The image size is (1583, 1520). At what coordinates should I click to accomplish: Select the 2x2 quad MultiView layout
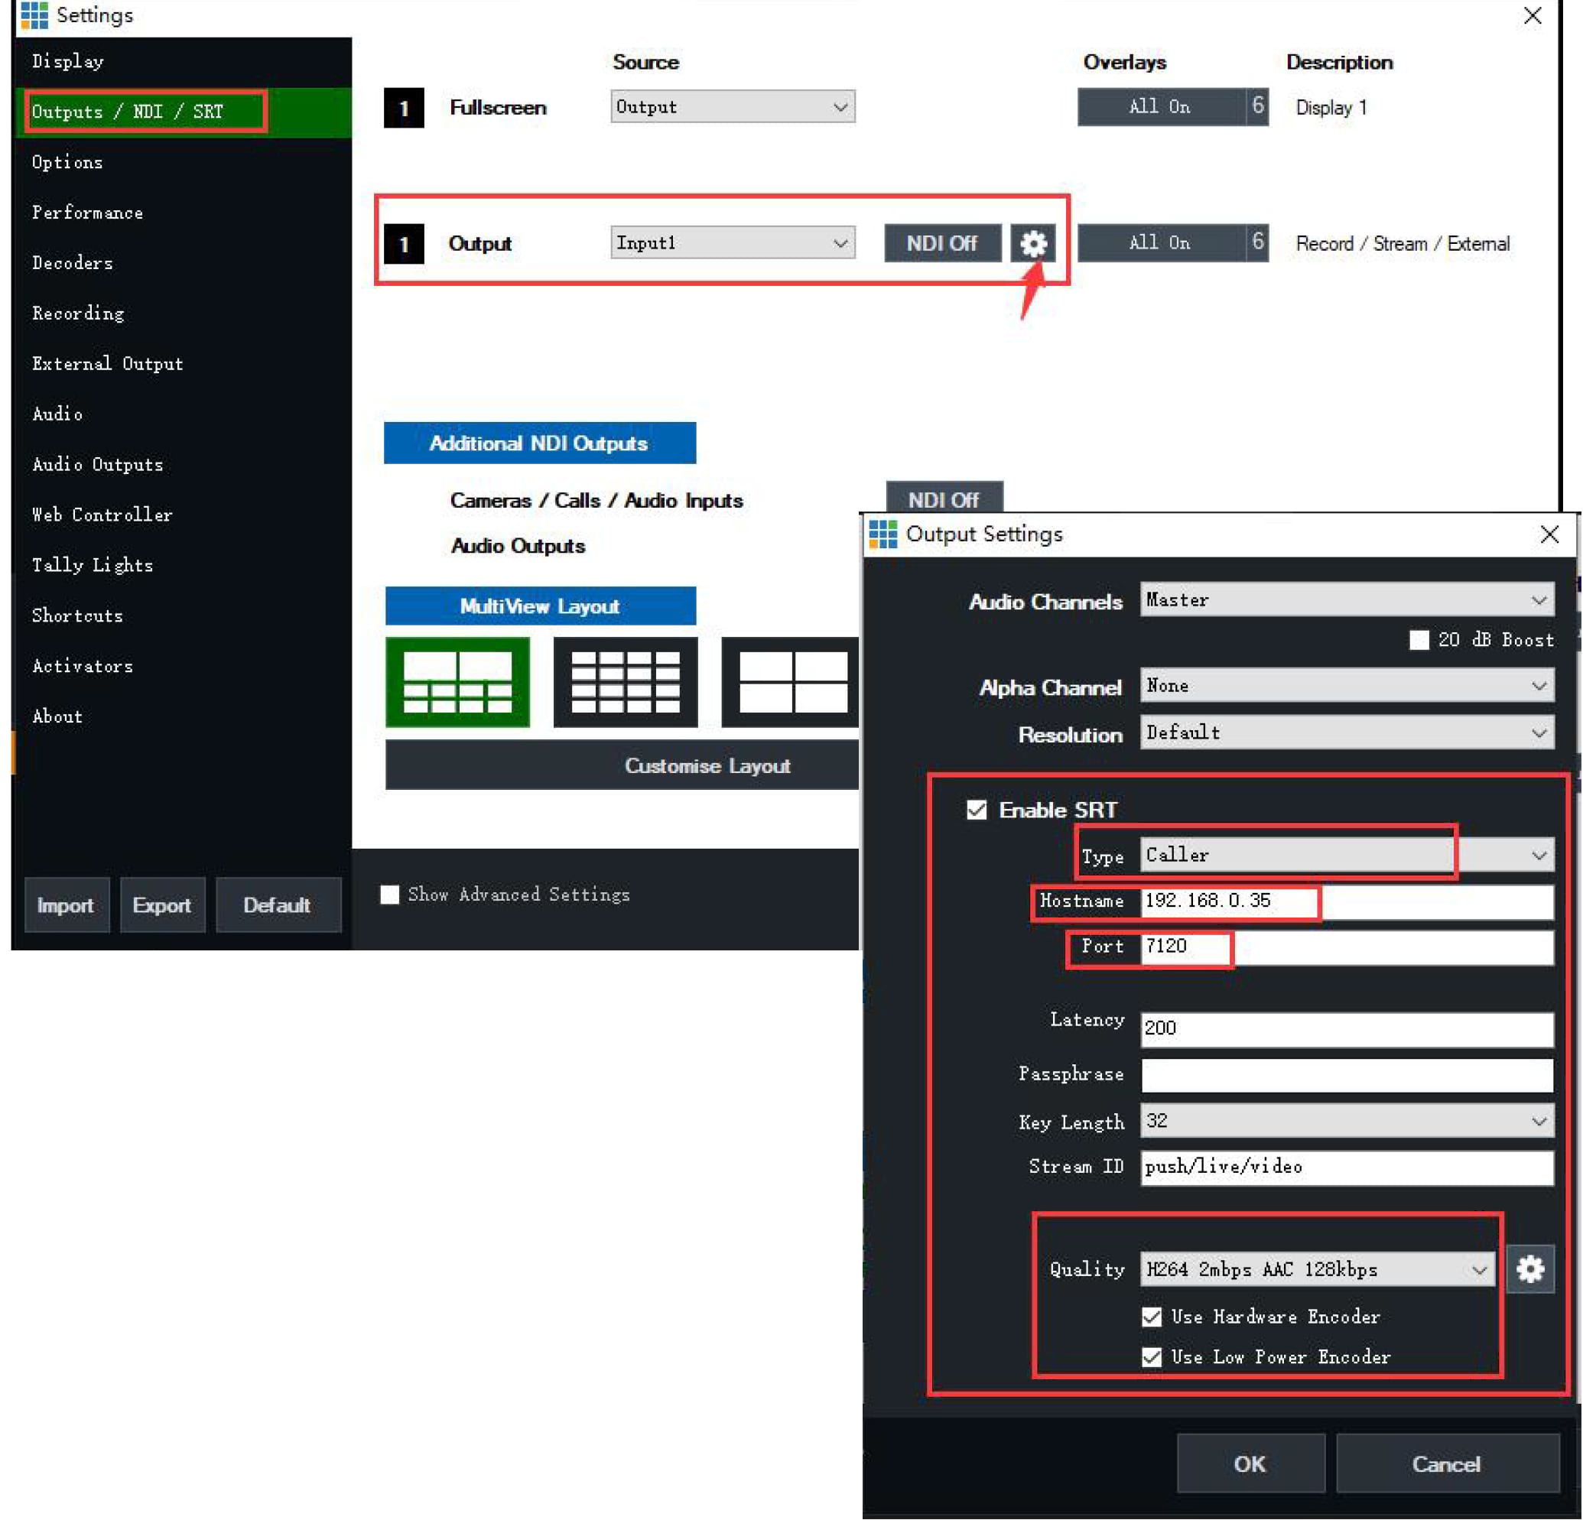[x=791, y=683]
